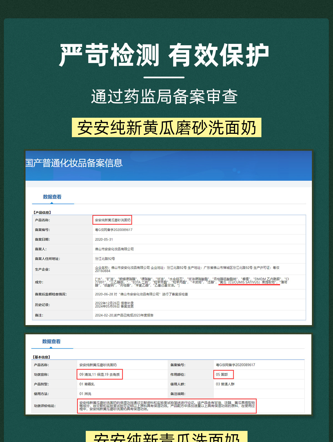This screenshot has width=333, height=442.
Task: Click the 备案人 label
Action: click(x=41, y=249)
